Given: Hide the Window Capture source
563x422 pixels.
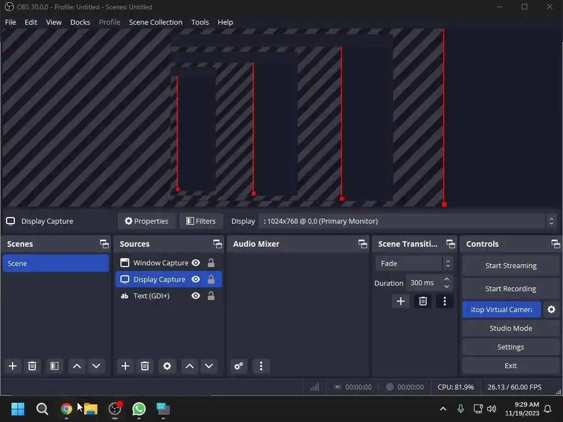Looking at the screenshot, I should pyautogui.click(x=196, y=263).
